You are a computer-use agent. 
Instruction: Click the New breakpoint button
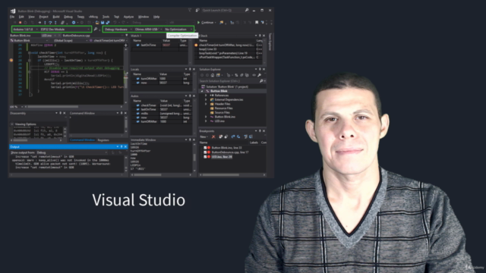pos(204,136)
